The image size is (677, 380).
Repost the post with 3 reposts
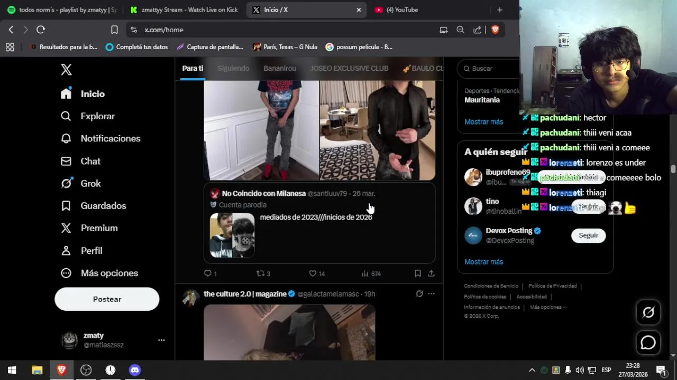coord(263,273)
